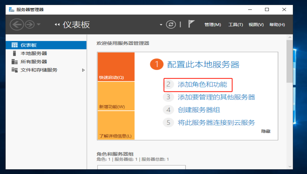307x174 pixels.
Task: Open the 视图(V) menu
Action: [256, 25]
